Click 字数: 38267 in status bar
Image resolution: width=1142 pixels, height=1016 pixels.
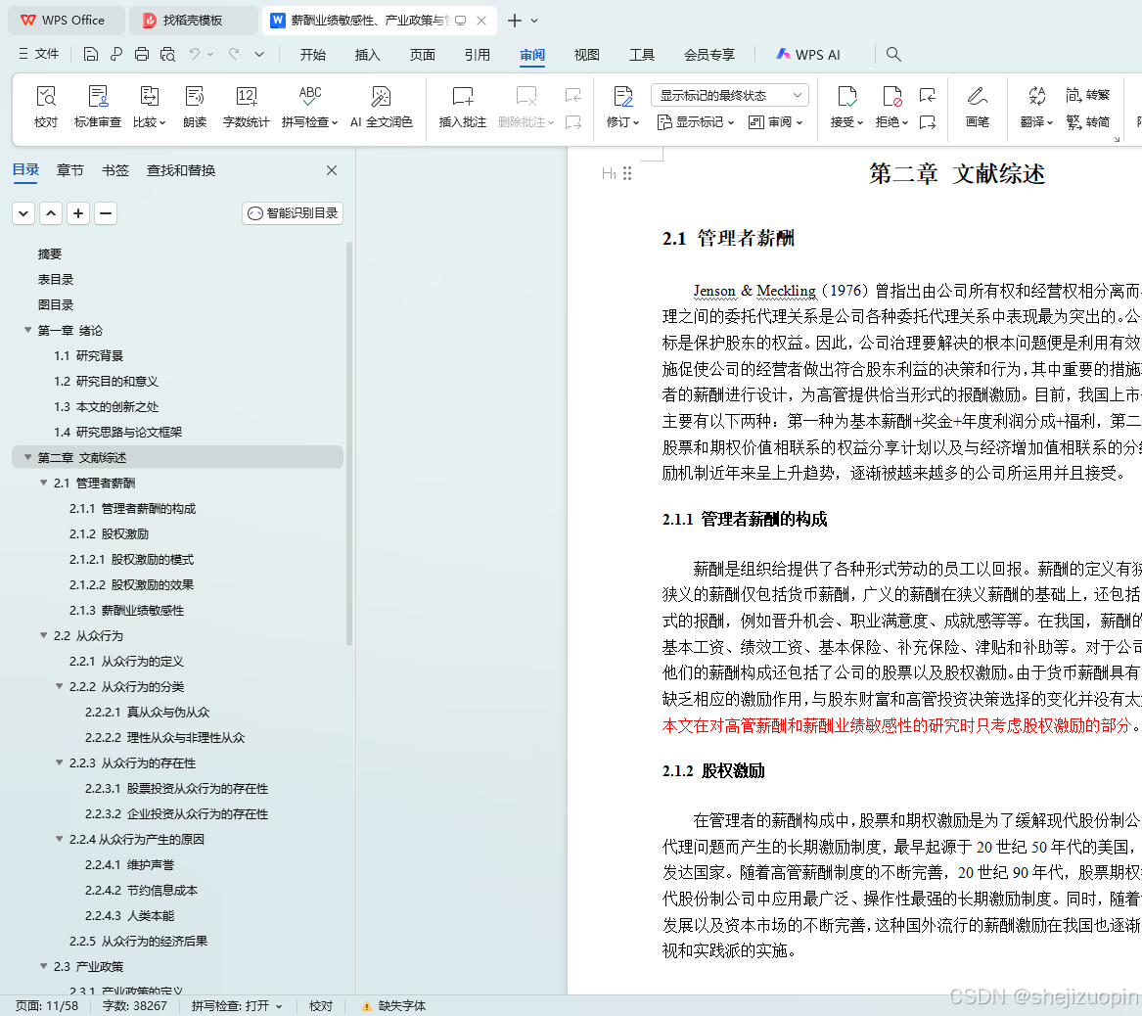[x=135, y=1006]
